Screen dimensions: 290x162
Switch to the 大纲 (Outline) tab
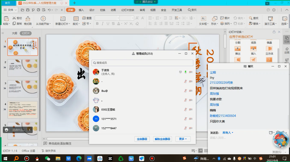pos(15,33)
